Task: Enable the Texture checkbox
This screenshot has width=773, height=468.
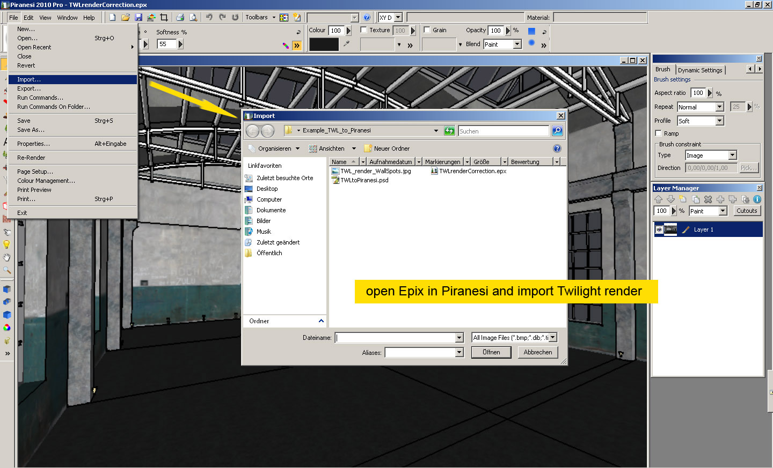Action: click(363, 29)
